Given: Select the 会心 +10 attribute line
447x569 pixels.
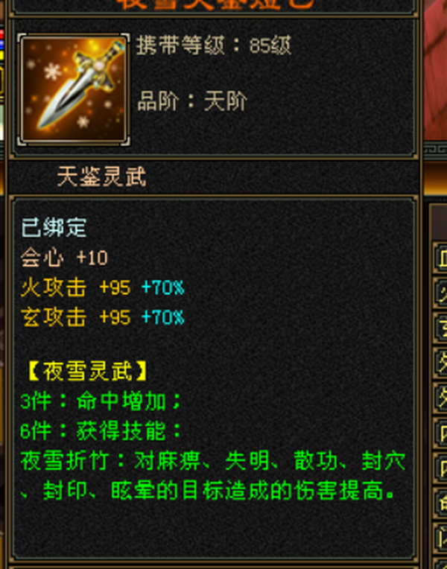Looking at the screenshot, I should click(64, 258).
